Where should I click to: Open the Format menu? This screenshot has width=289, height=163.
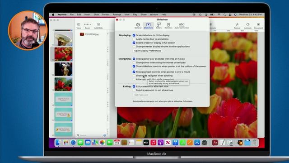pyautogui.click(x=106, y=14)
